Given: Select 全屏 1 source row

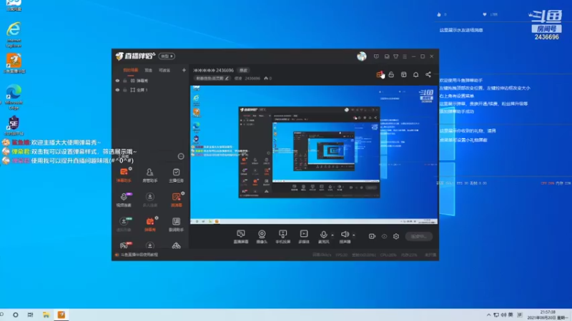Looking at the screenshot, I should coord(150,90).
